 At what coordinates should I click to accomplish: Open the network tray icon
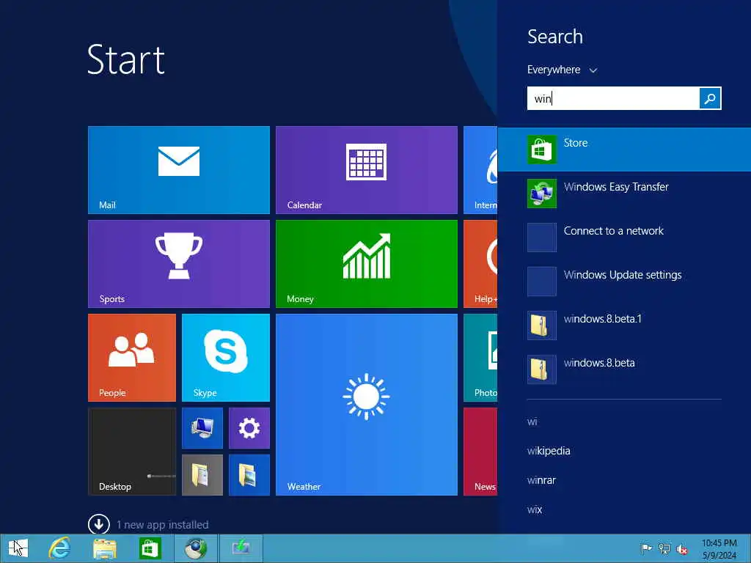pos(664,548)
